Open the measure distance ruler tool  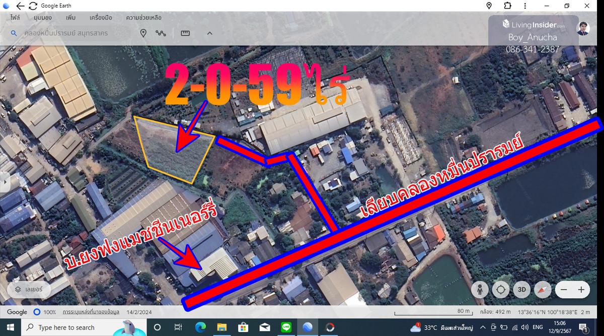tap(185, 33)
